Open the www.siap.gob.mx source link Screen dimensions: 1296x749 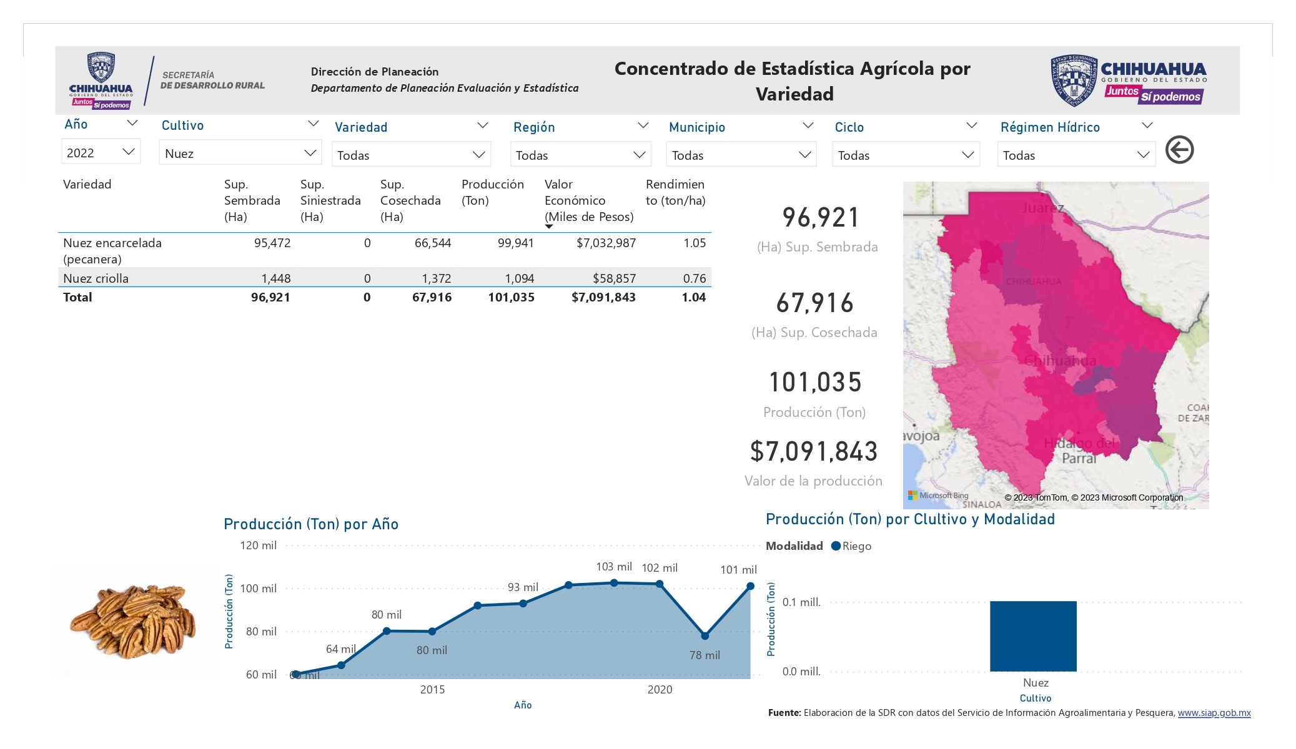[x=1214, y=713]
